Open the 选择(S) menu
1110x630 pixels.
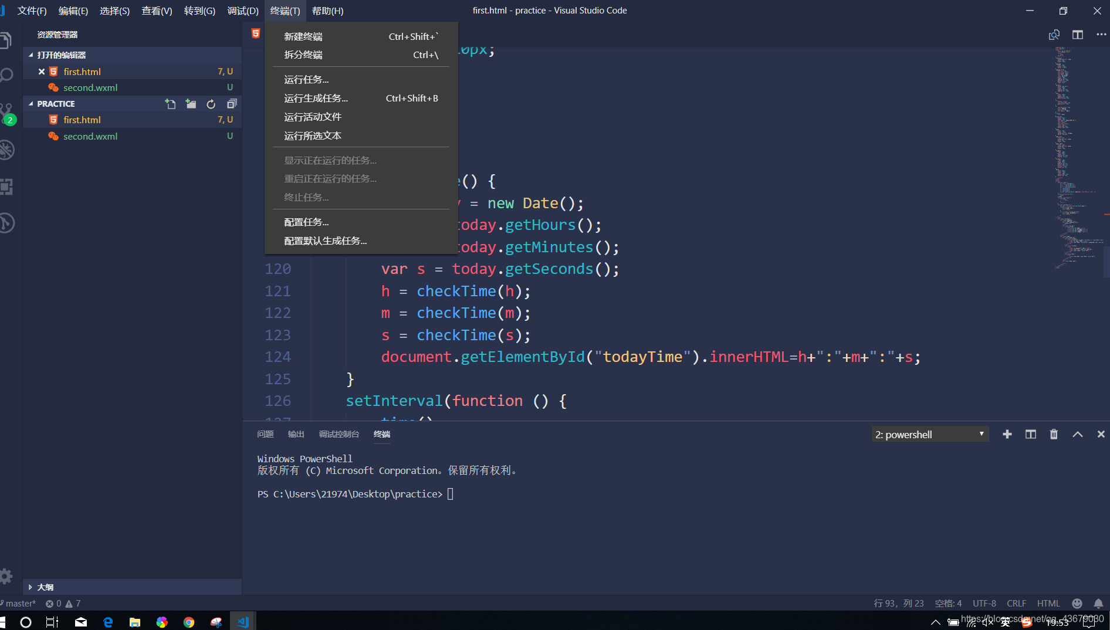[x=114, y=11]
